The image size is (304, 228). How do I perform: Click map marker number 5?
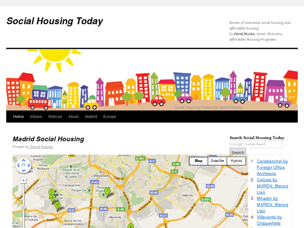(x=52, y=198)
